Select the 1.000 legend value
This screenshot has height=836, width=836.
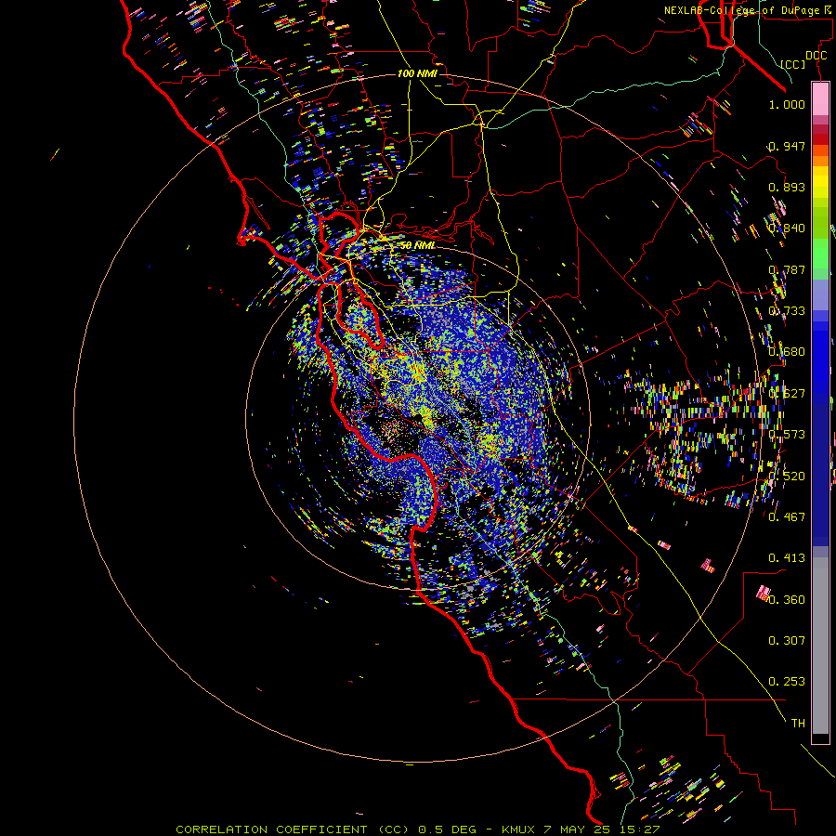[787, 104]
